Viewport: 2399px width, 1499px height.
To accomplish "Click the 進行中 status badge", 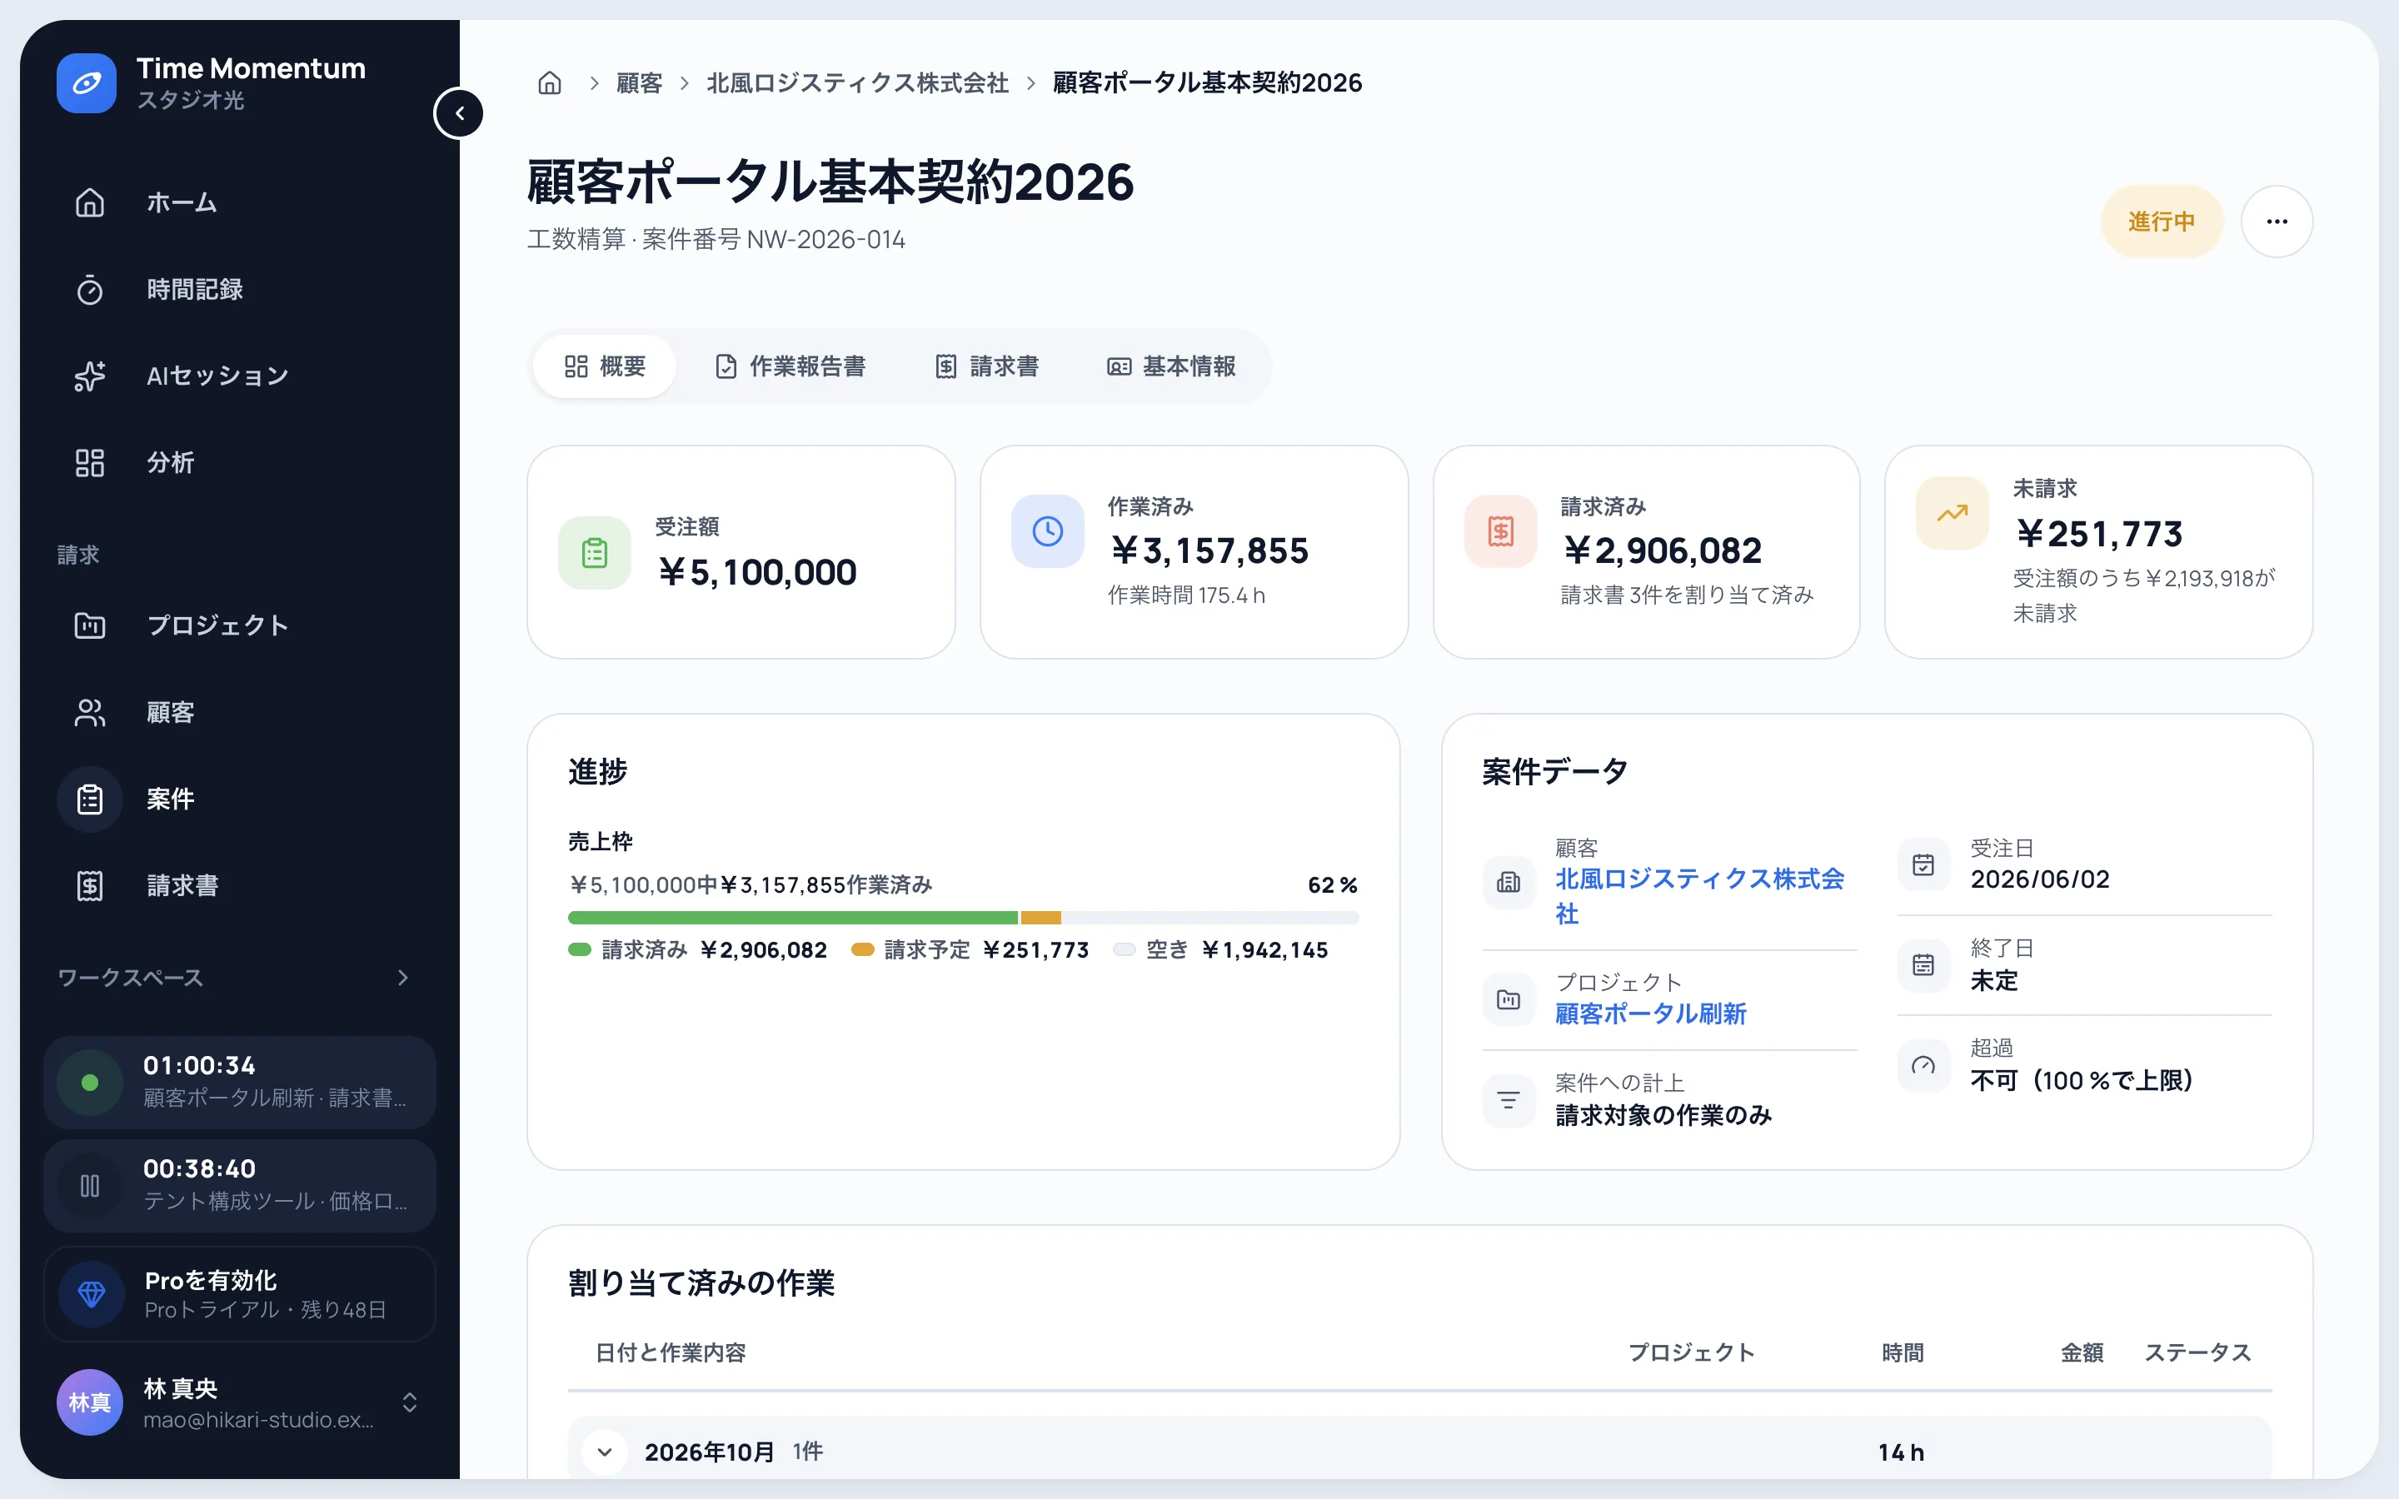I will pyautogui.click(x=2161, y=221).
